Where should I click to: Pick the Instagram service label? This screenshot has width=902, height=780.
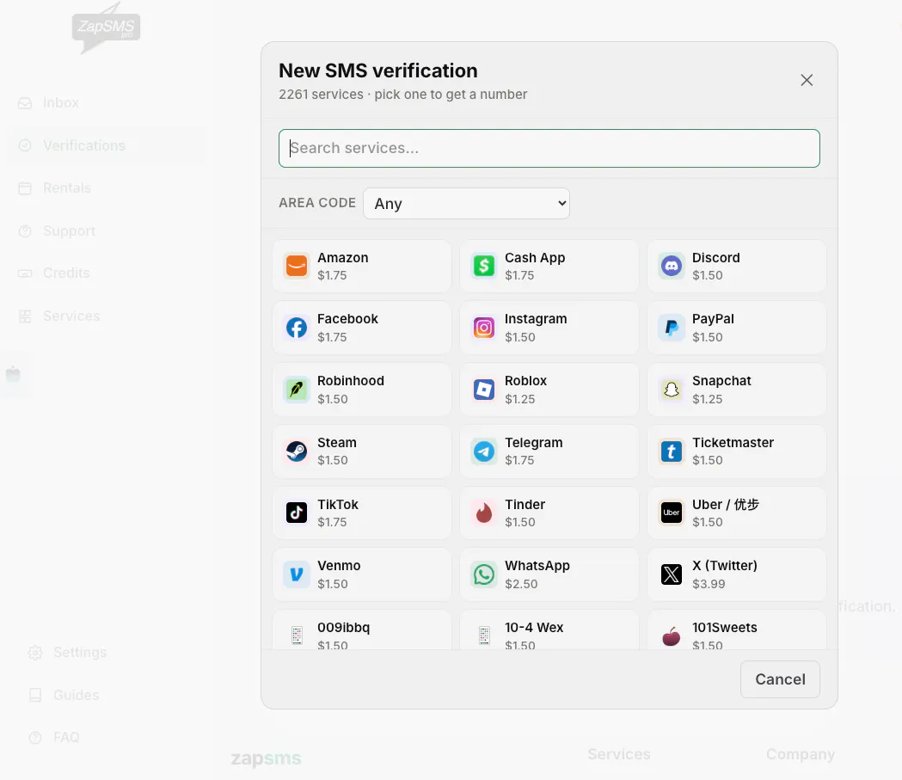pyautogui.click(x=536, y=319)
